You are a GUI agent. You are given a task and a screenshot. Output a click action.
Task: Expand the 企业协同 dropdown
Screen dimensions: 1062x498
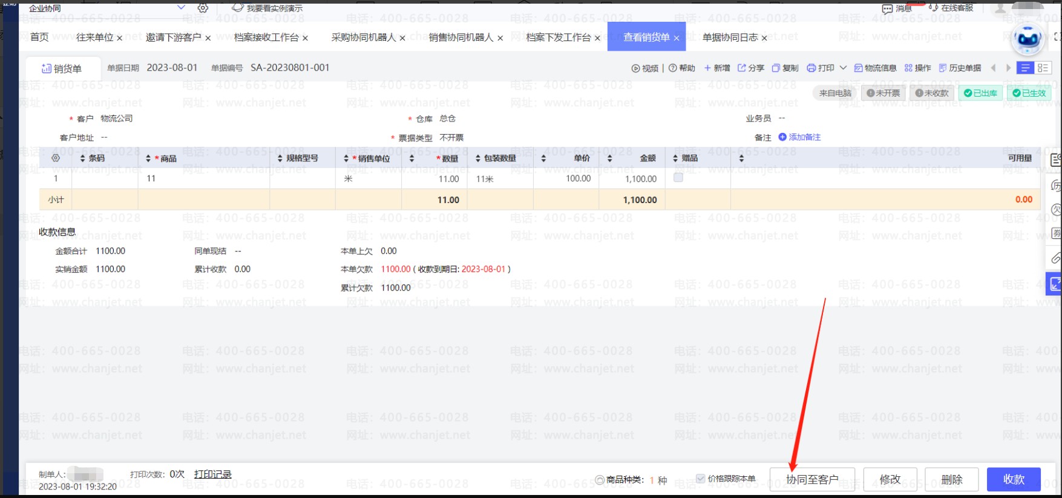click(x=181, y=8)
